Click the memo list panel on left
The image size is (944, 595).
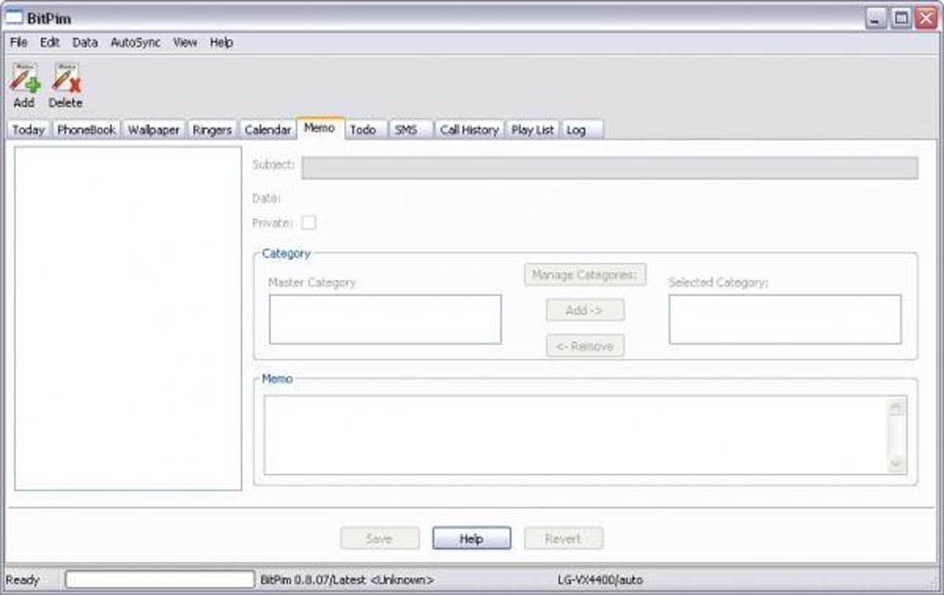point(129,318)
